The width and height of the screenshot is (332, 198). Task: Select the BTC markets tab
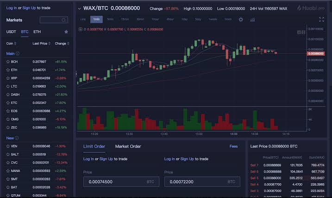pyautogui.click(x=25, y=32)
